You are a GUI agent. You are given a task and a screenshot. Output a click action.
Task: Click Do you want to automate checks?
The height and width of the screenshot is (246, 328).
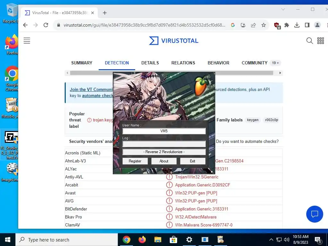(x=247, y=141)
